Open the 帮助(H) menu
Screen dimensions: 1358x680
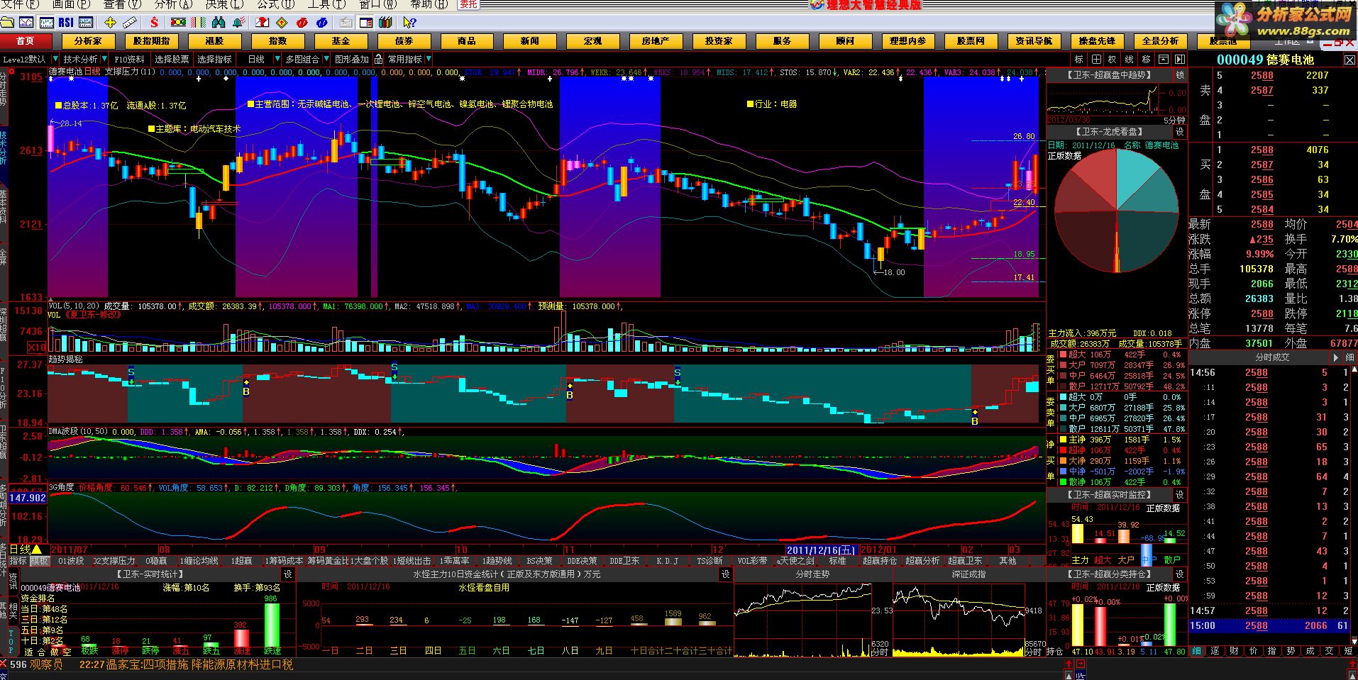[x=429, y=4]
